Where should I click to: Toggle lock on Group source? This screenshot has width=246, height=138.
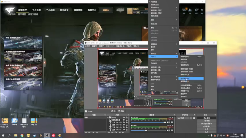pyautogui.click(x=127, y=117)
